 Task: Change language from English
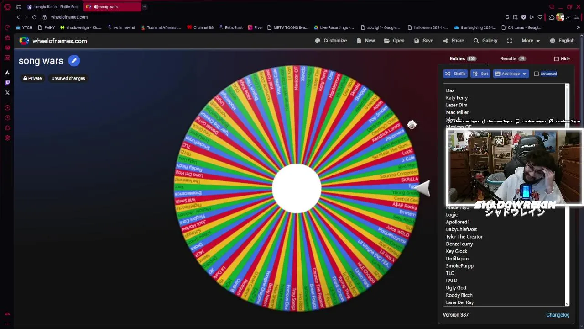click(x=562, y=41)
